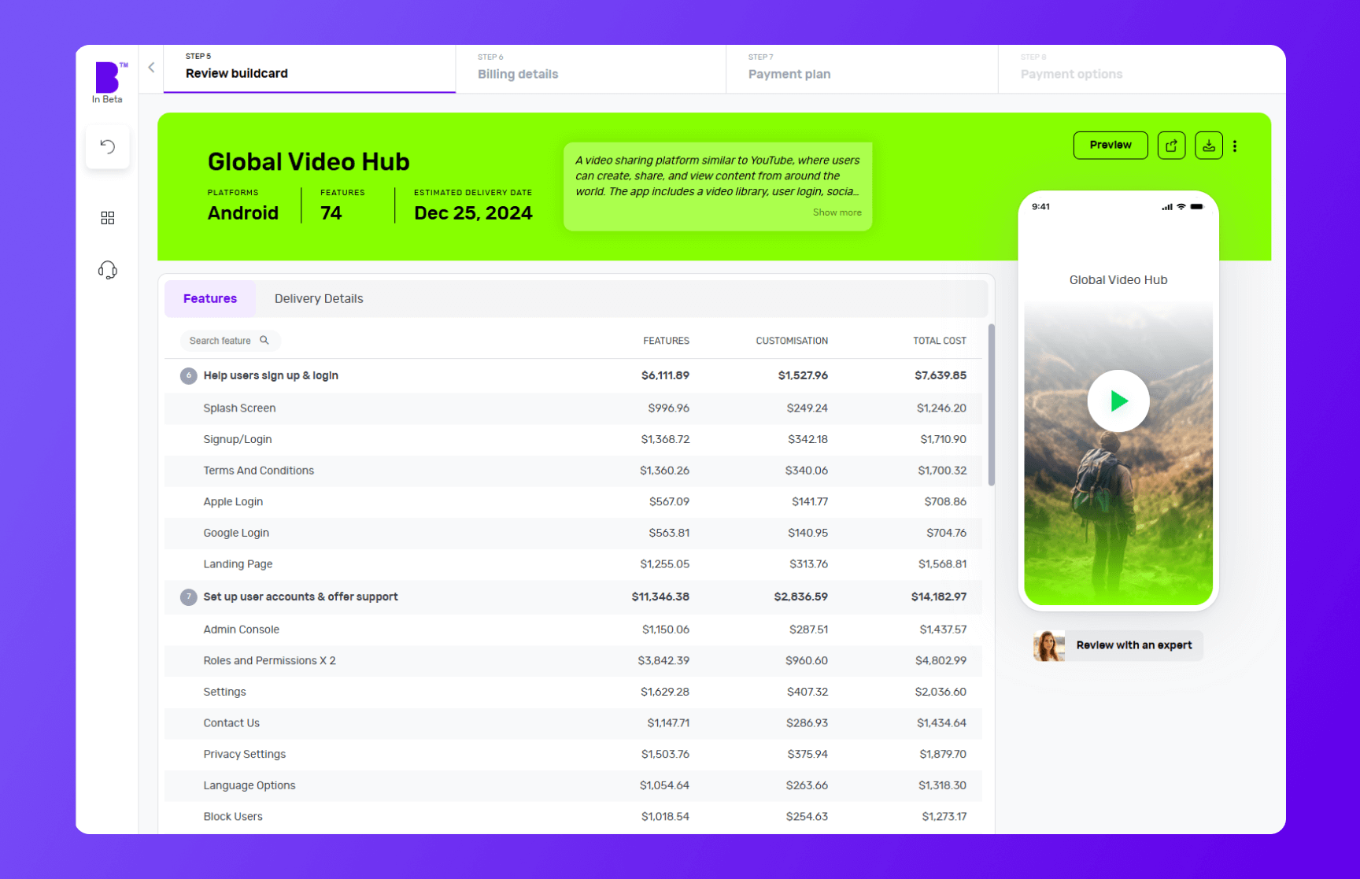This screenshot has width=1360, height=879.
Task: Click Global Video Hub in phone preview
Action: coord(1118,280)
